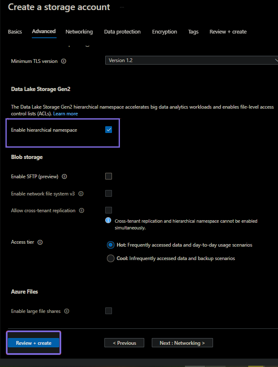Select the Hot access tier radio button

[111, 245]
